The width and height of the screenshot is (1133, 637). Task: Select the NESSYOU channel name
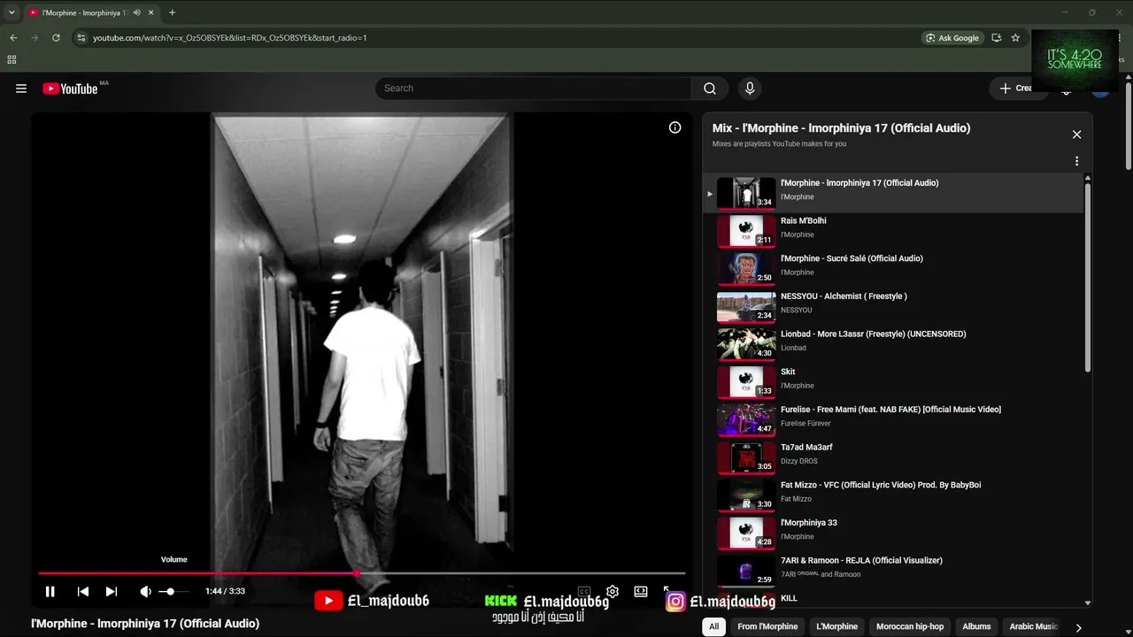797,311
